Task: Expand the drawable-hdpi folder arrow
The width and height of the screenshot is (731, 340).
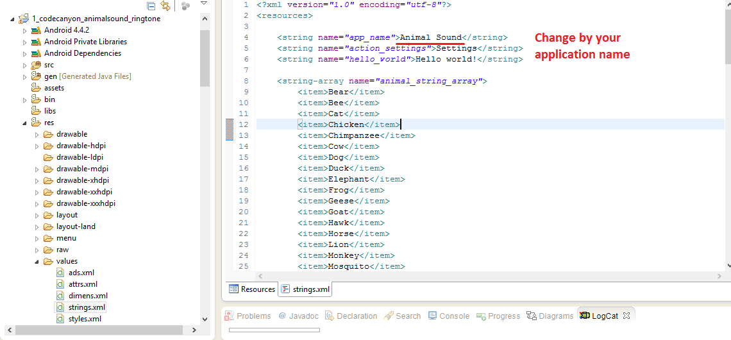Action: [x=37, y=146]
